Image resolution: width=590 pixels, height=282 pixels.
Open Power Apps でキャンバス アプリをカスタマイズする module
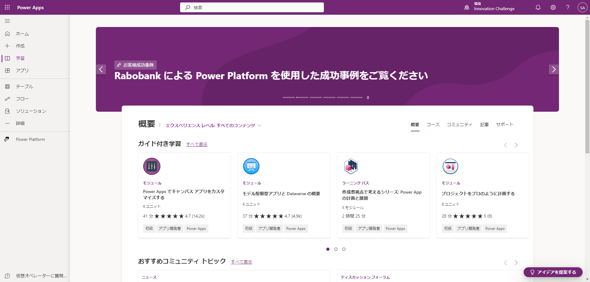pyautogui.click(x=184, y=195)
